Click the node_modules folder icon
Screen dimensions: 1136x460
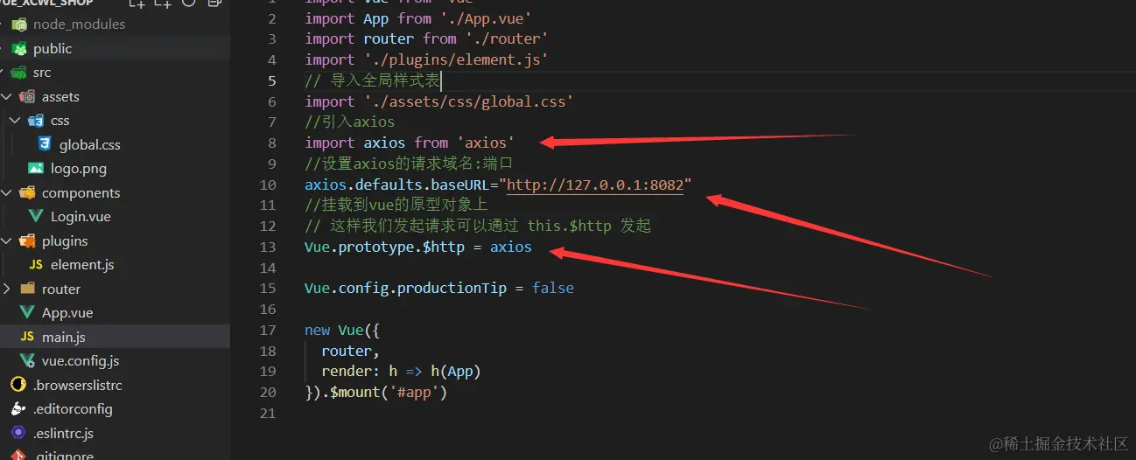click(x=18, y=24)
